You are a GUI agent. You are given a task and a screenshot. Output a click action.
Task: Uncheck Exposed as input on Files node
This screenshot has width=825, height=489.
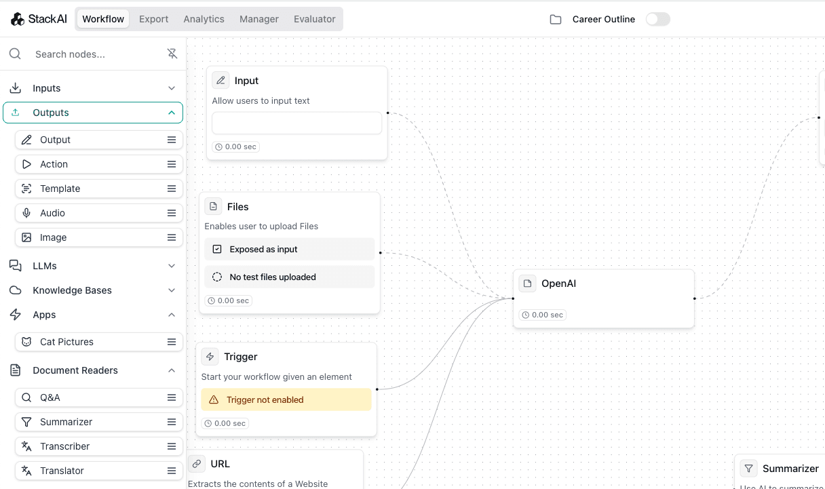point(217,249)
